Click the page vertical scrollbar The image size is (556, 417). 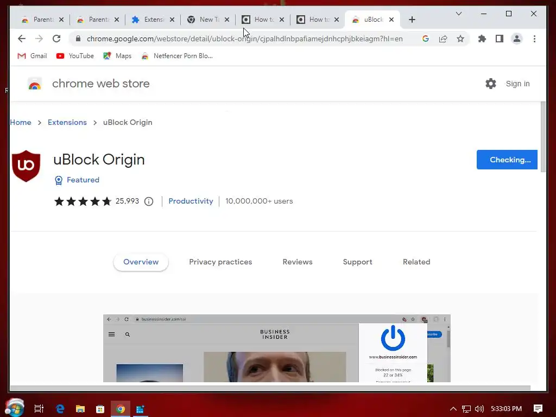click(543, 137)
